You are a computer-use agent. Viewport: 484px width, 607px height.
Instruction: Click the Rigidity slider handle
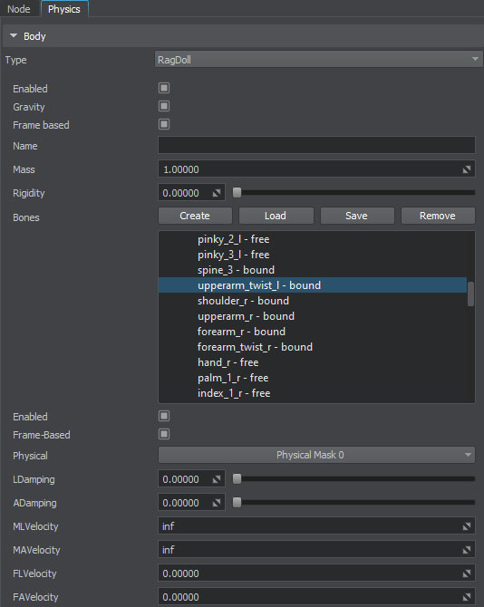[x=237, y=192]
